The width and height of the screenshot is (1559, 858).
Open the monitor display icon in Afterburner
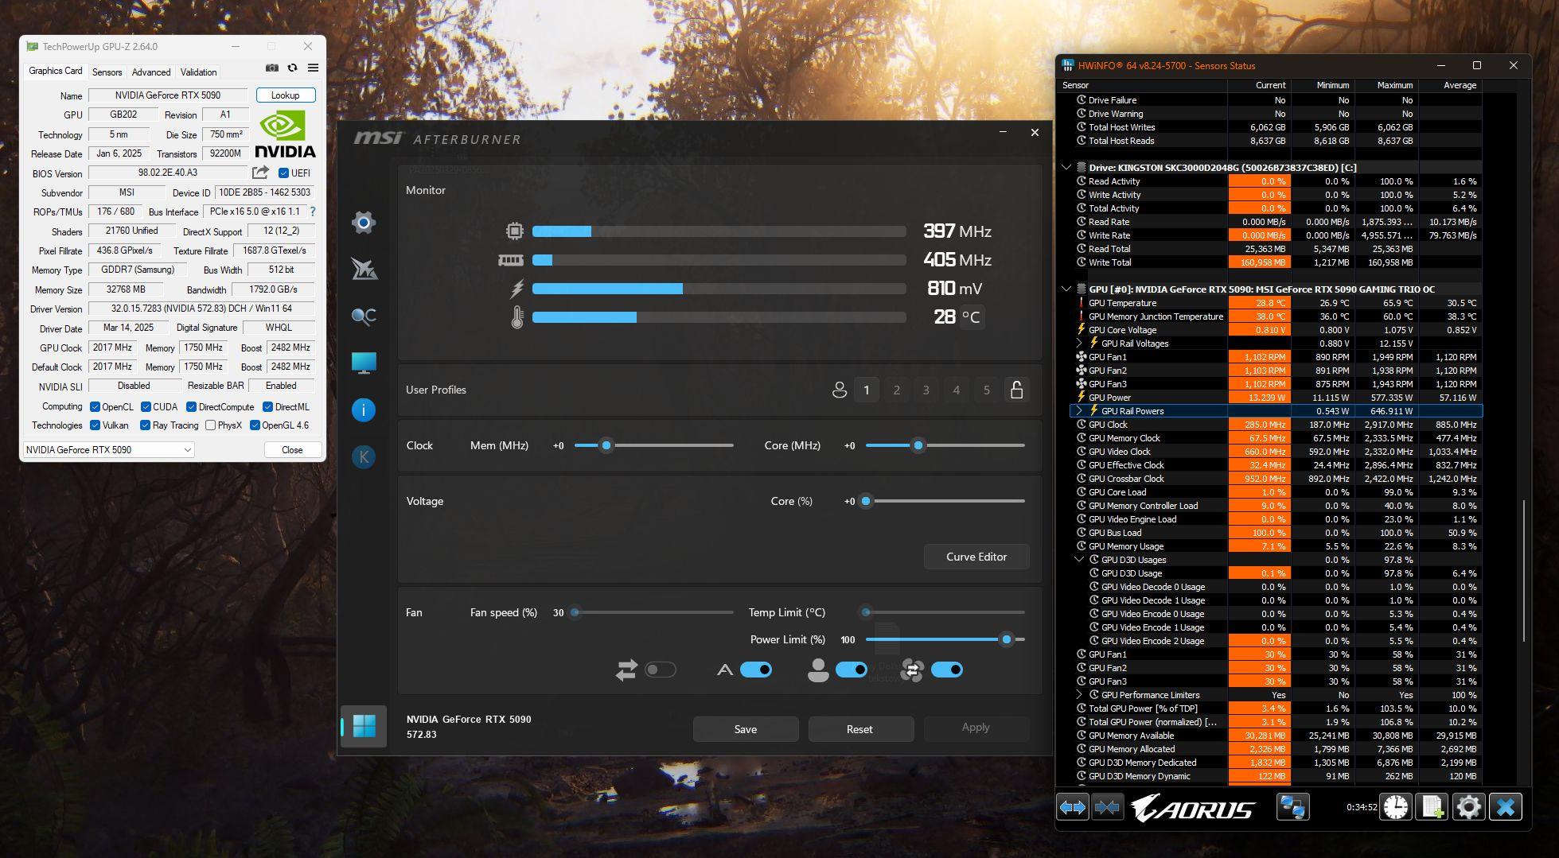364,363
